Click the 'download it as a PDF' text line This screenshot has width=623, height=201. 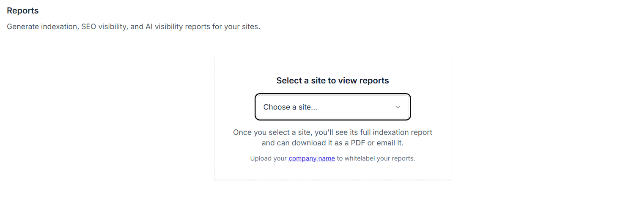tap(332, 143)
